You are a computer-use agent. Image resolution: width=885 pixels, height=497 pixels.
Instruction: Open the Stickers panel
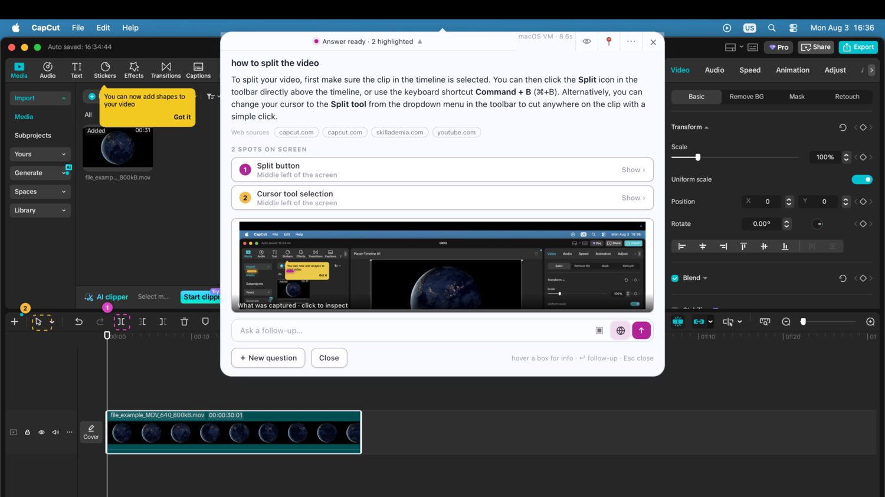pos(105,70)
